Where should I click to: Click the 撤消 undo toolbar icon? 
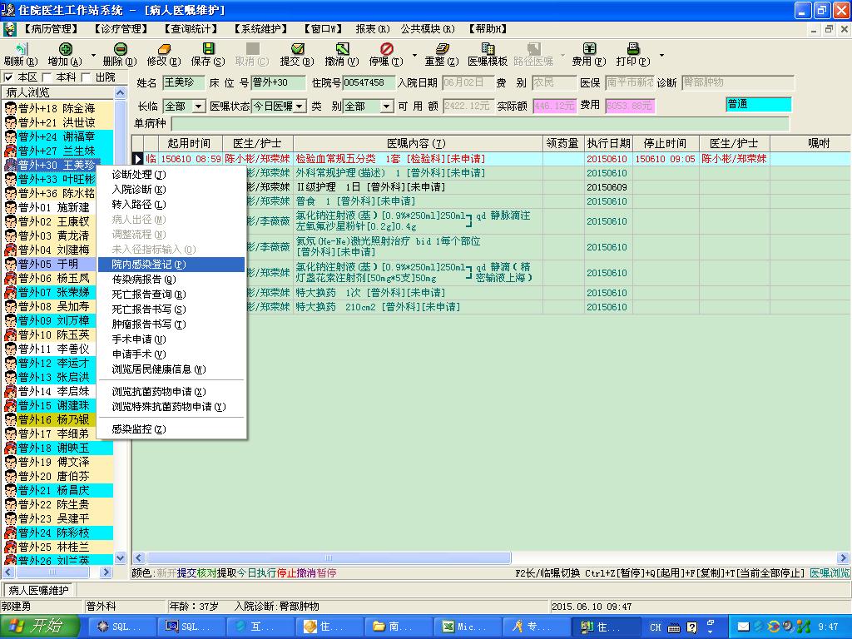coord(342,49)
